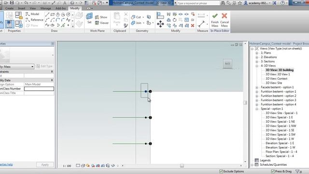This screenshot has width=309, height=174.
Task: Open the Help question mark icon
Action: [282, 3]
